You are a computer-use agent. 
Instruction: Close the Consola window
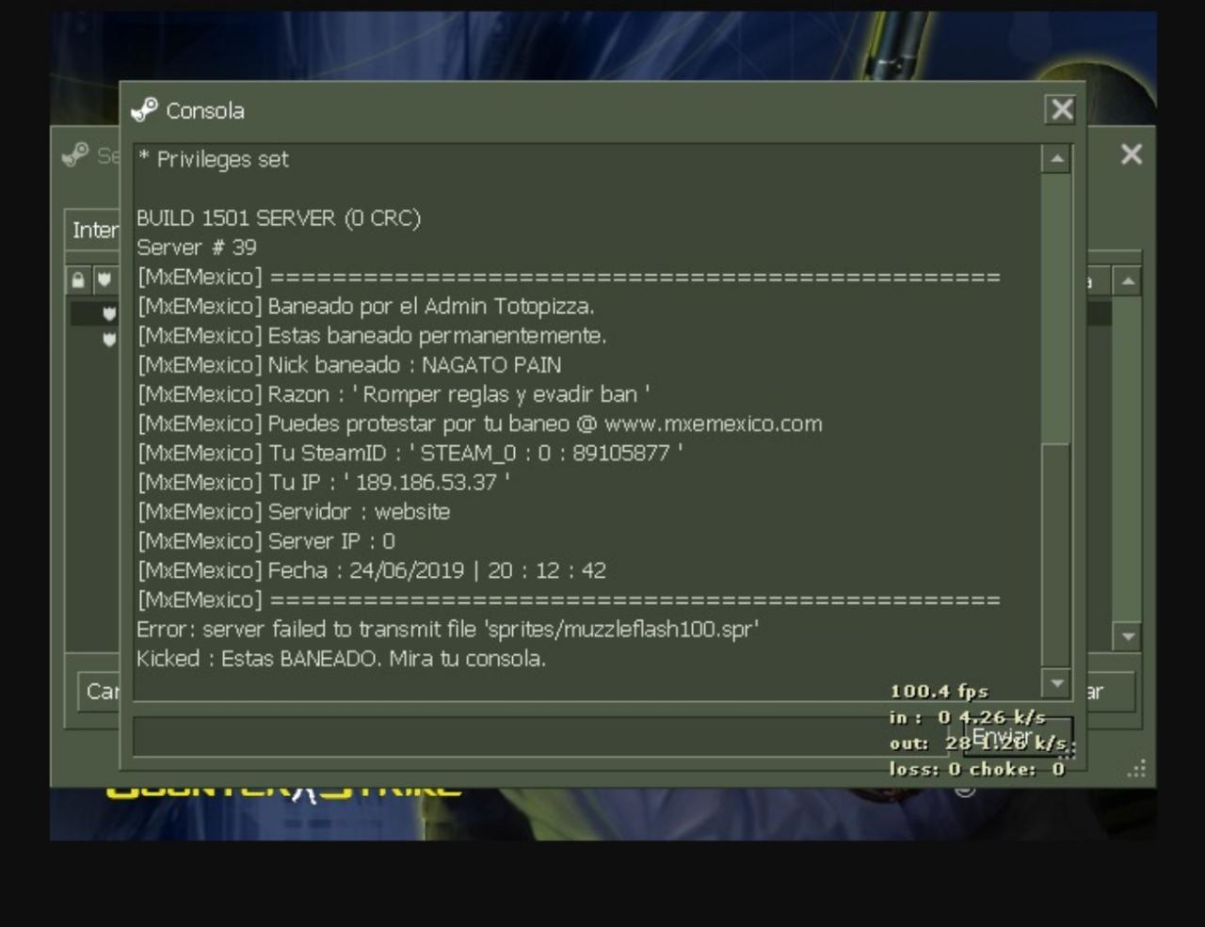1061,110
